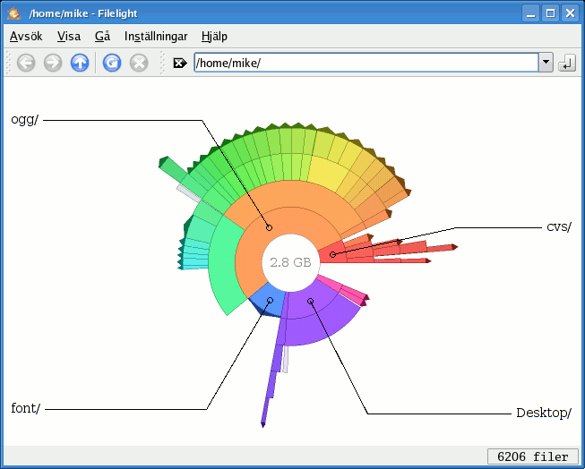585x469 pixels.
Task: Click the font/ label
Action: coord(25,408)
